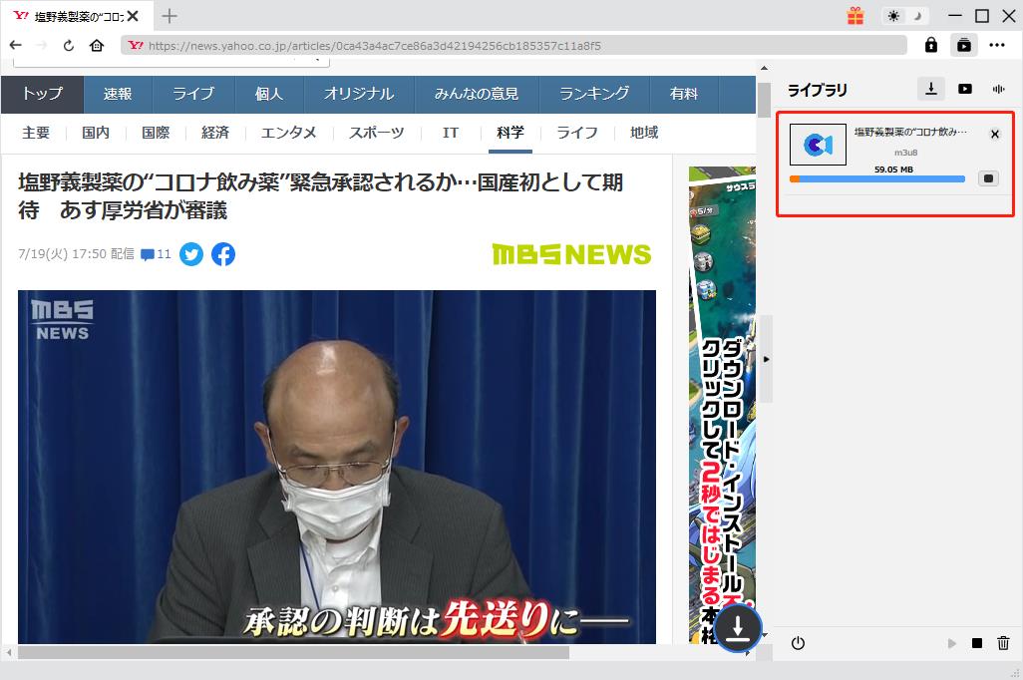Viewport: 1023px width, 680px height.
Task: Click the padlock icon in toolbar
Action: [x=931, y=45]
